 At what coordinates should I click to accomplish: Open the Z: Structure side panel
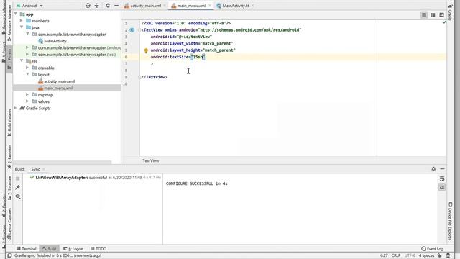[9, 188]
